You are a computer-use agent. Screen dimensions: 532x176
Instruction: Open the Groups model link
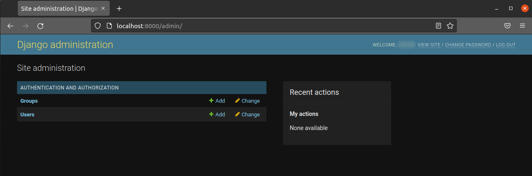pyautogui.click(x=29, y=101)
